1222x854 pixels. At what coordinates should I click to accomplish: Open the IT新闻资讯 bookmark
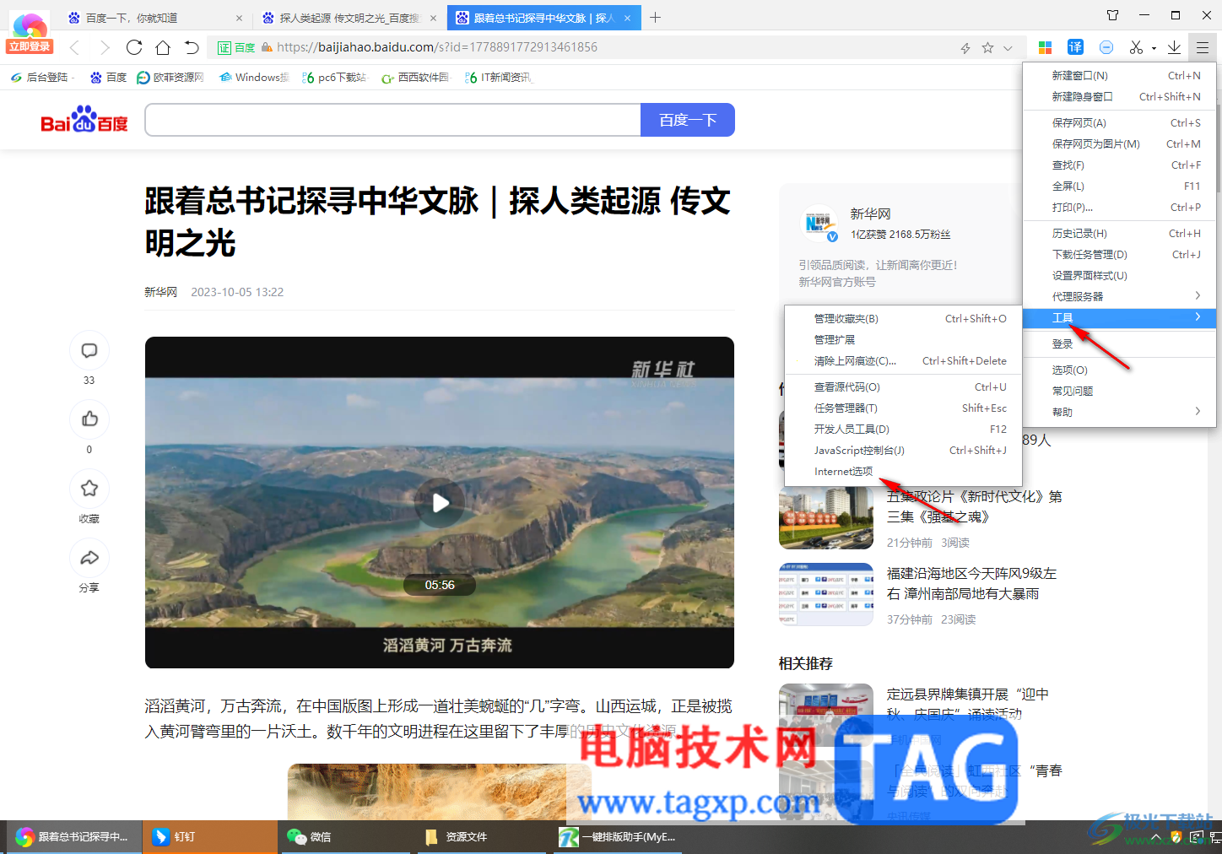coord(498,78)
